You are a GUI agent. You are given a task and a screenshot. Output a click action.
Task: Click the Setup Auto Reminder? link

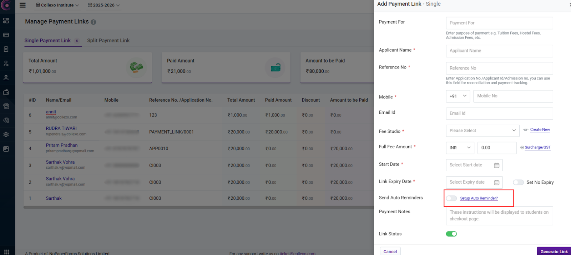(x=479, y=198)
